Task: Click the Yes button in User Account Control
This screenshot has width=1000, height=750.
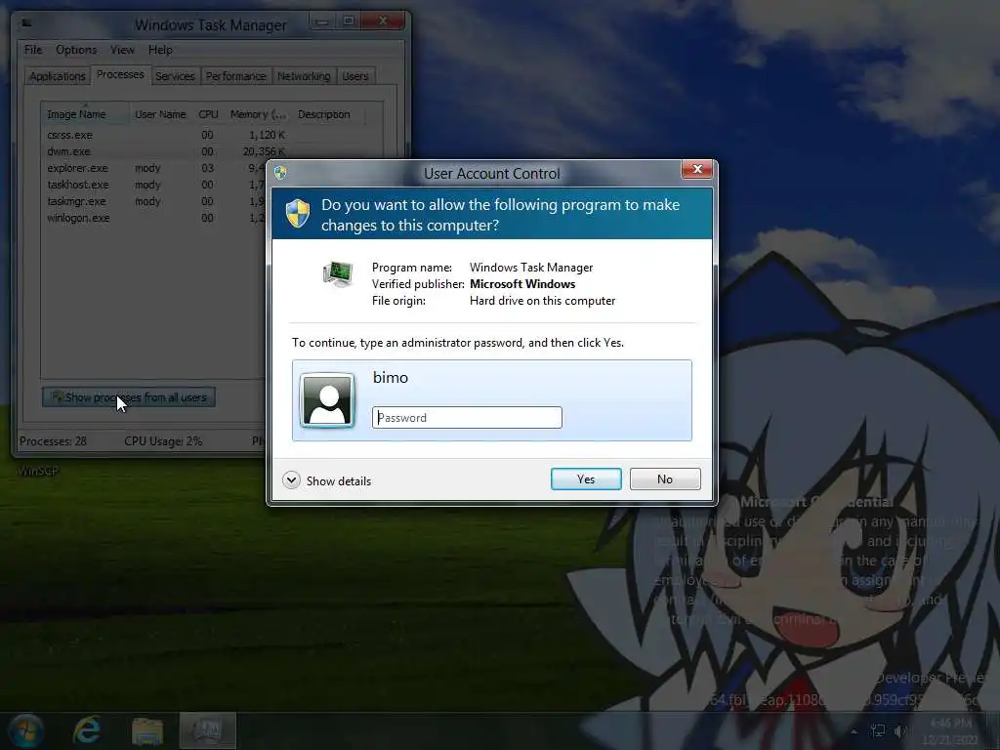Action: (586, 479)
